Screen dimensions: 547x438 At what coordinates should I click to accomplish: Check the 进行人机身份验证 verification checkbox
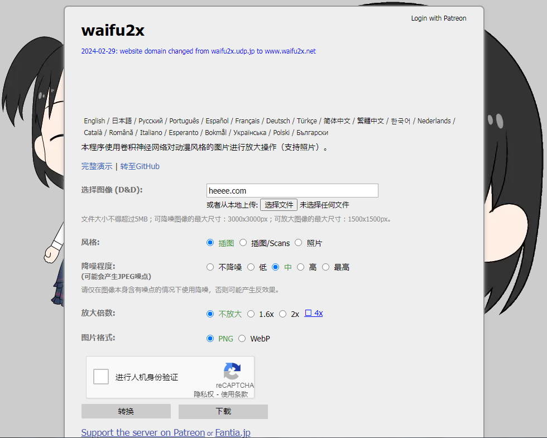(101, 376)
